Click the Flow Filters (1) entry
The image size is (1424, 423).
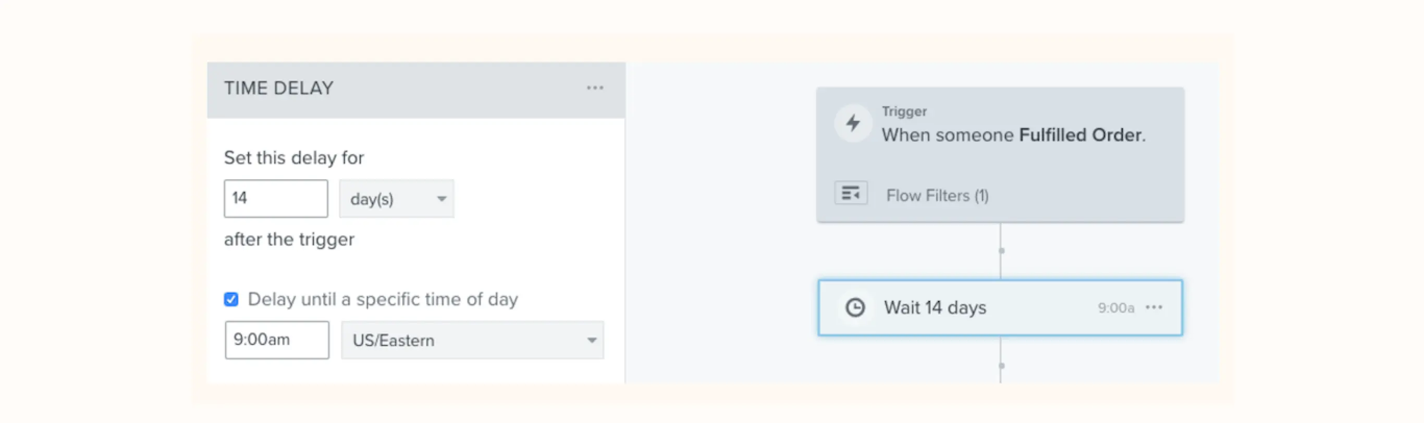coord(938,194)
